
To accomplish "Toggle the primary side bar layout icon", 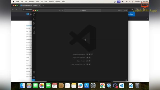I will tap(119, 10).
